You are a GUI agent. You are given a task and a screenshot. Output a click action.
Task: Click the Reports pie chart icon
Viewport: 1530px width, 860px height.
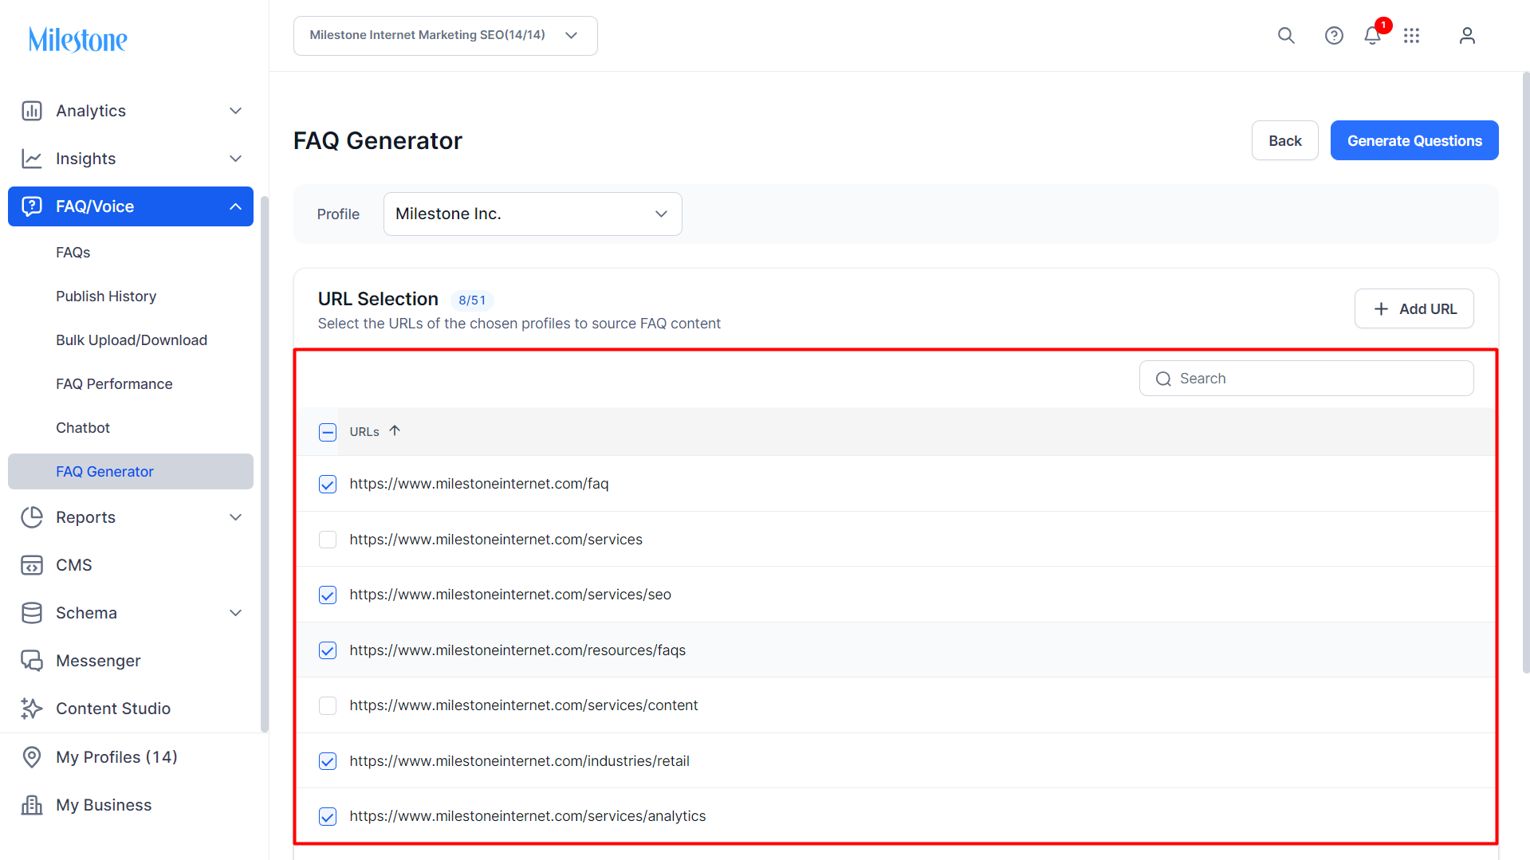coord(32,517)
